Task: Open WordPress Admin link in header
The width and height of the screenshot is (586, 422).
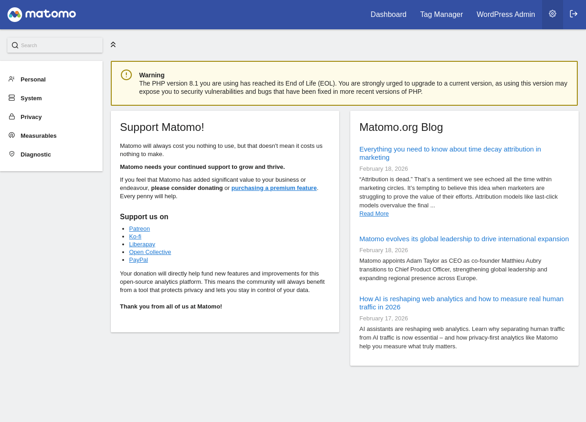Action: coord(505,15)
